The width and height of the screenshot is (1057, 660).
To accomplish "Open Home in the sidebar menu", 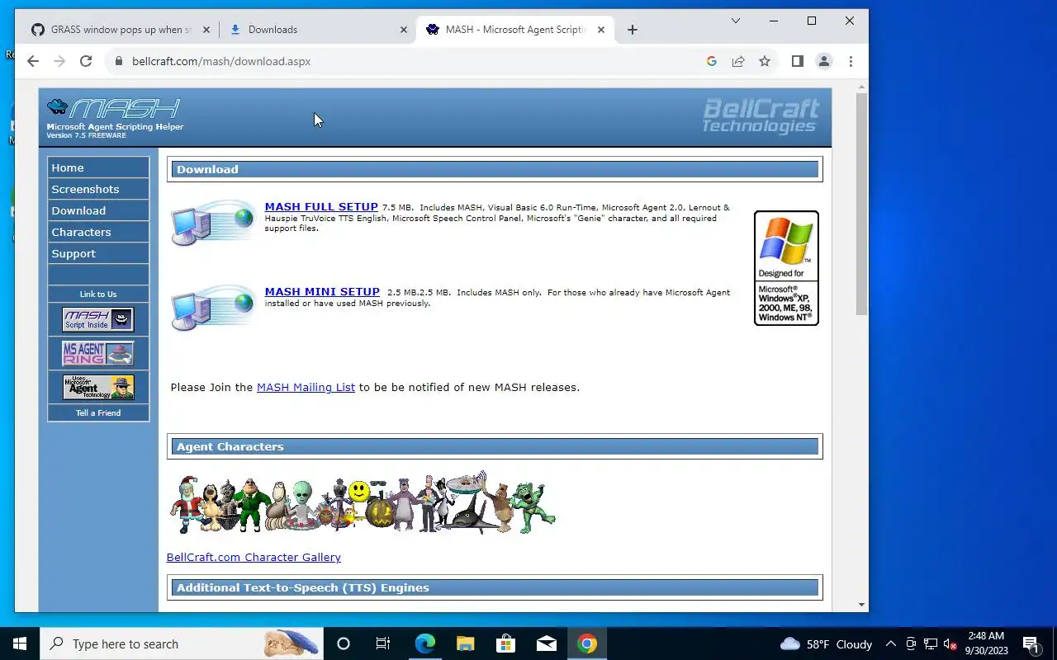I will [98, 167].
